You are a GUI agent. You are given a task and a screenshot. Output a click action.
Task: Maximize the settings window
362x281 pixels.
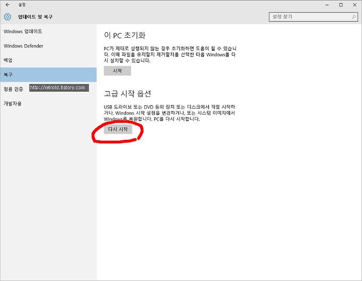(341, 5)
